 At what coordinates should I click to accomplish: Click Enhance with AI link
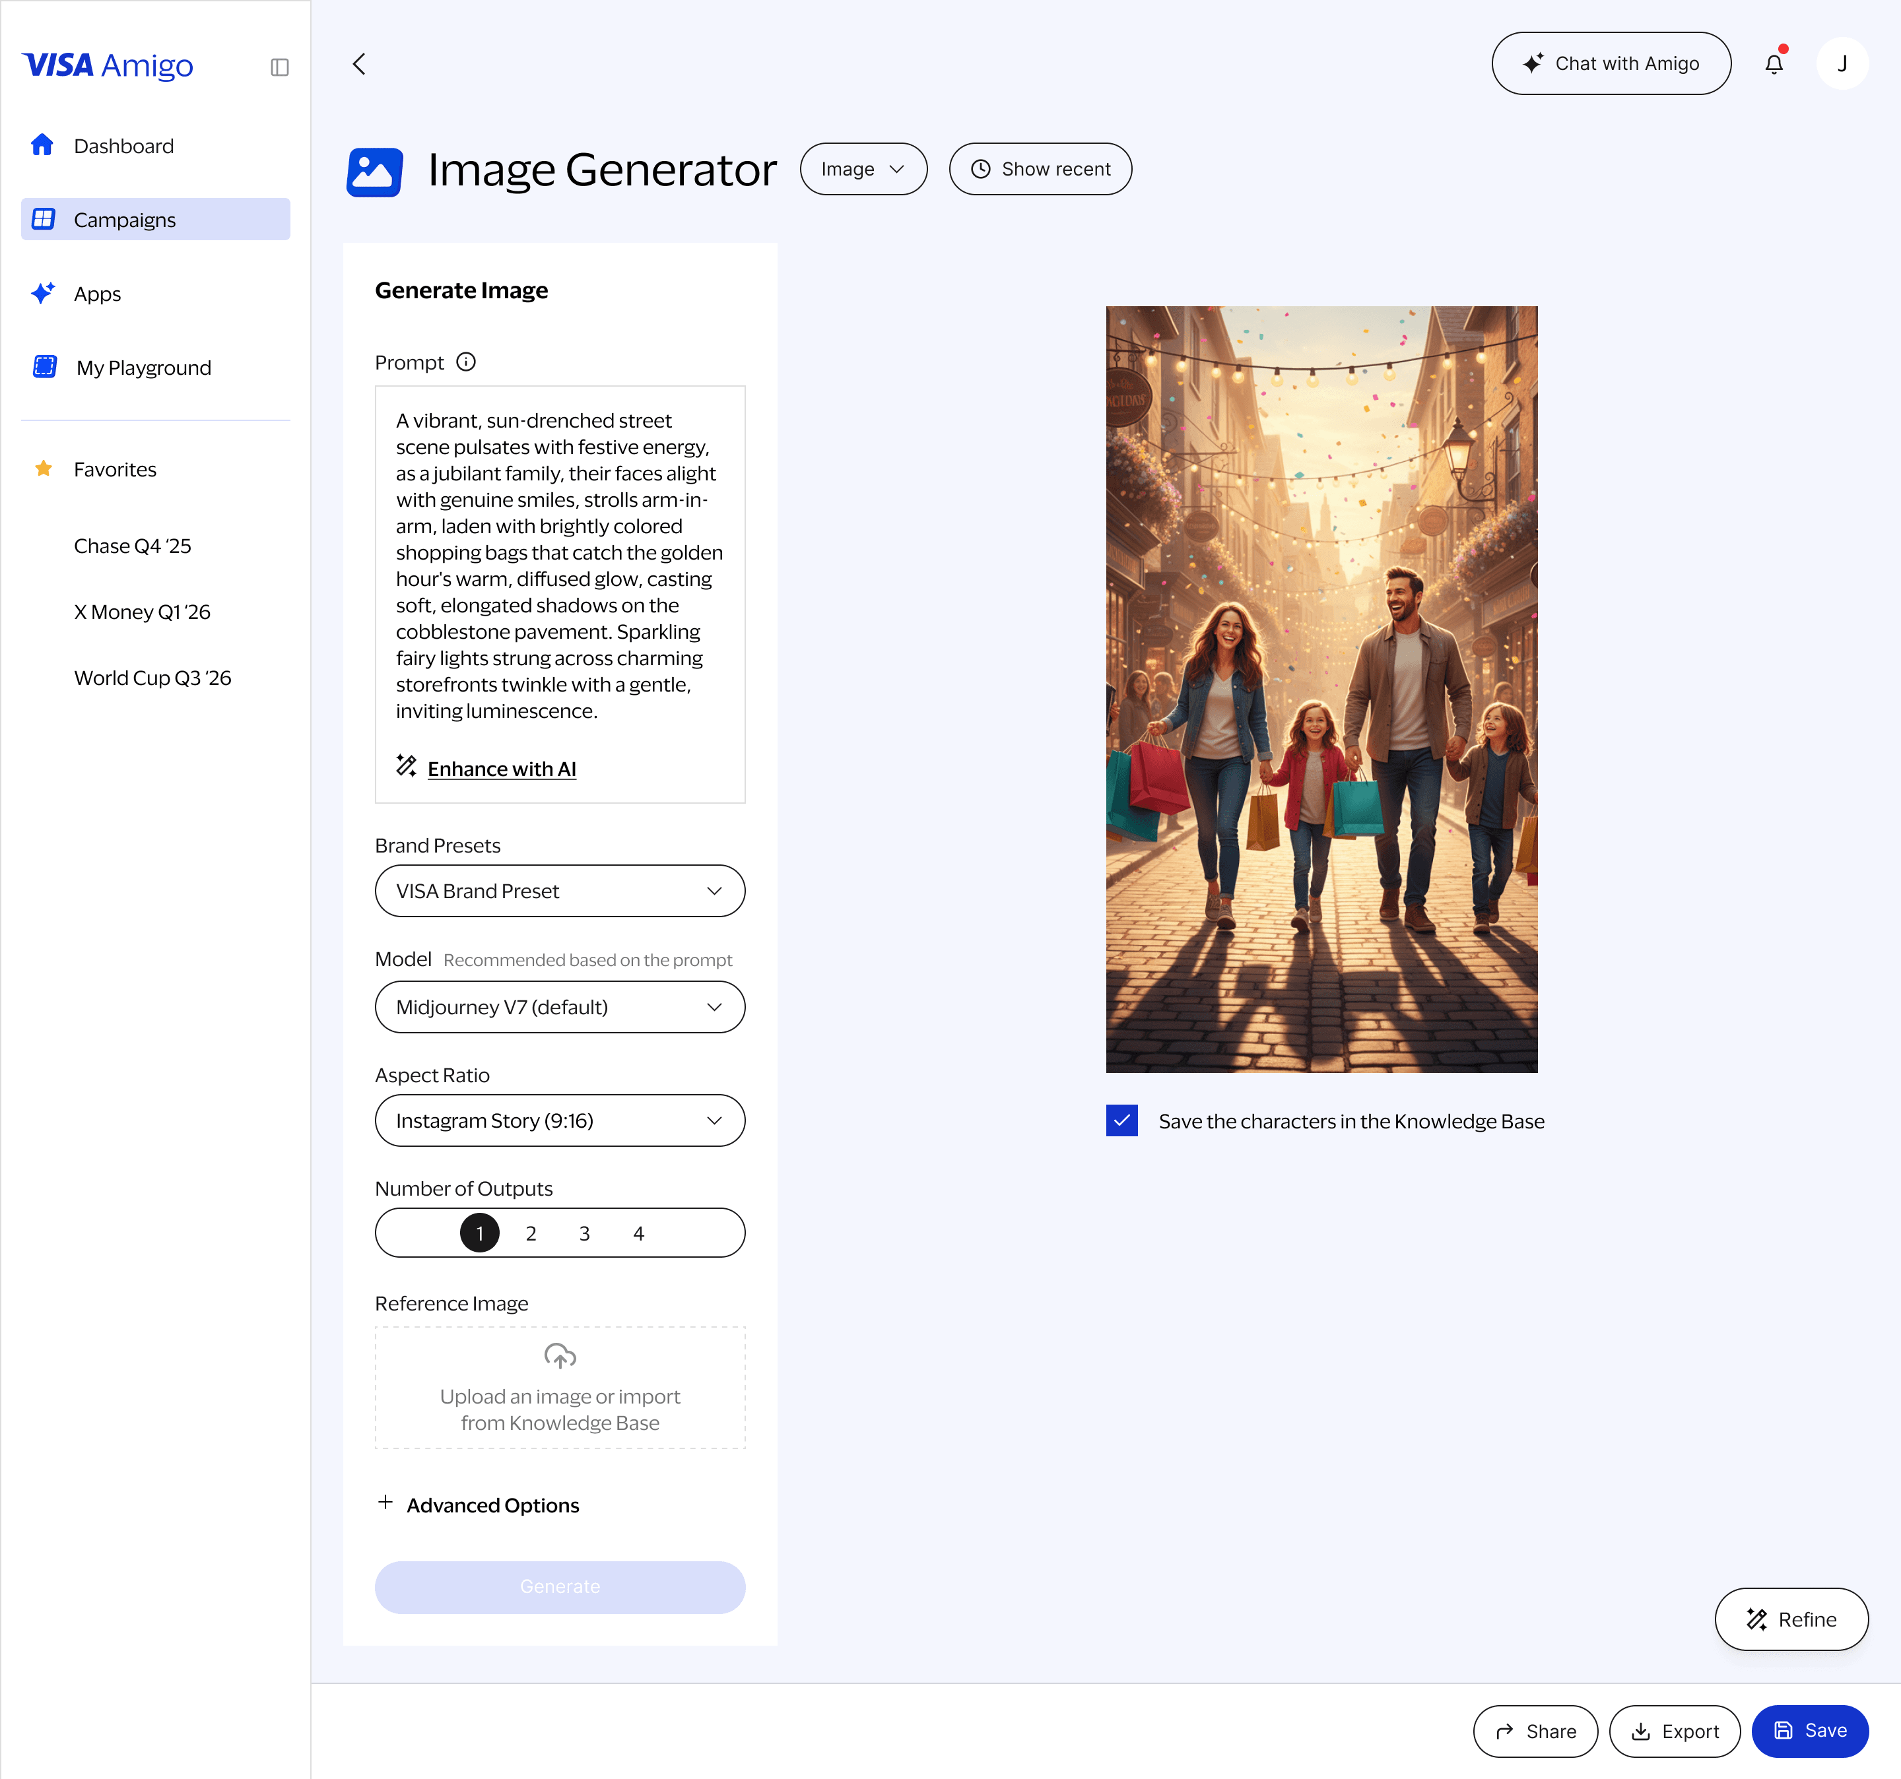[501, 769]
